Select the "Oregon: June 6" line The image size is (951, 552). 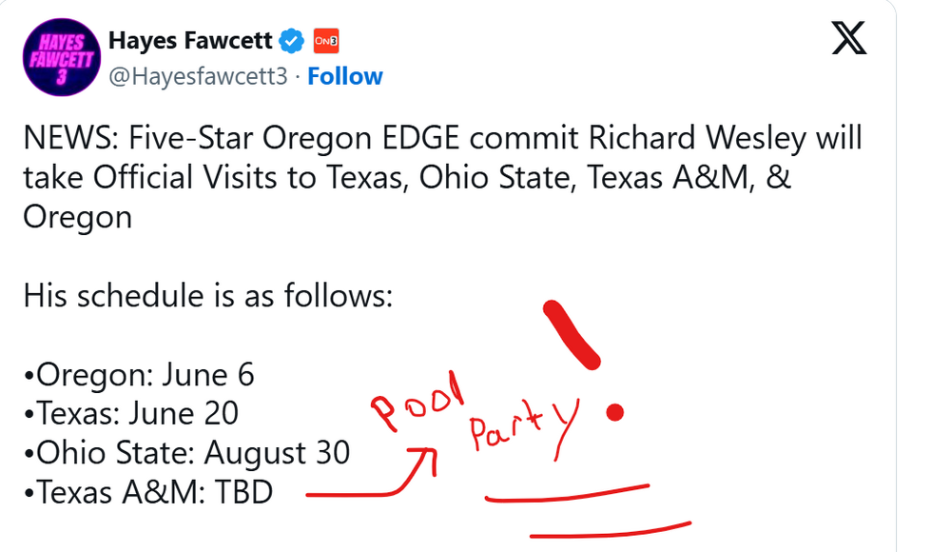139,374
